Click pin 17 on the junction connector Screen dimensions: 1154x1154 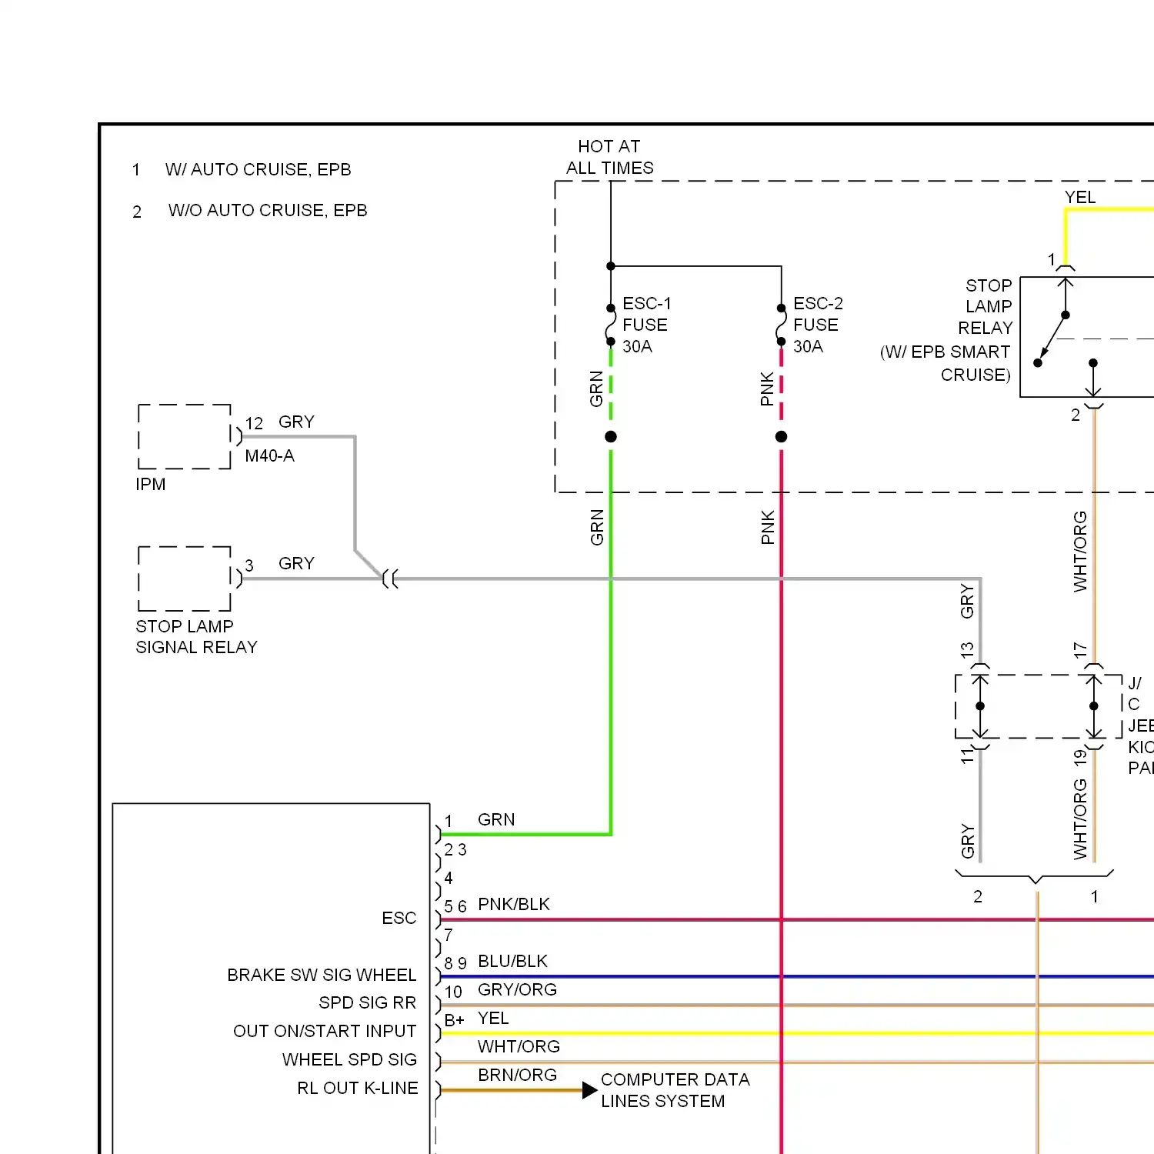point(1080,650)
